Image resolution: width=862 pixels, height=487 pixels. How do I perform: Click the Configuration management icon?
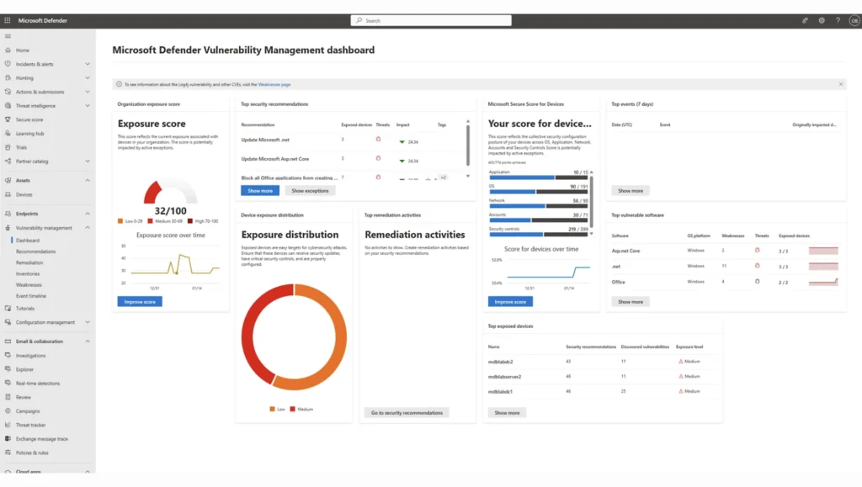(8, 322)
